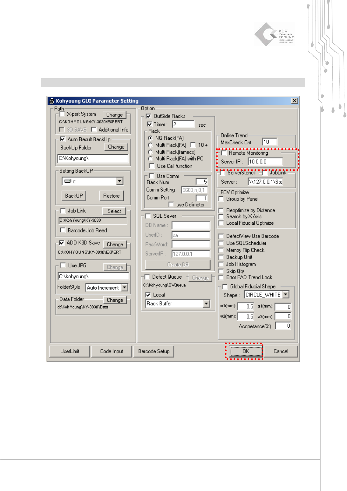This screenshot has width=347, height=491.
Task: Close the Kohyoung GUI Parameter Setting dialog
Action: (x=295, y=101)
